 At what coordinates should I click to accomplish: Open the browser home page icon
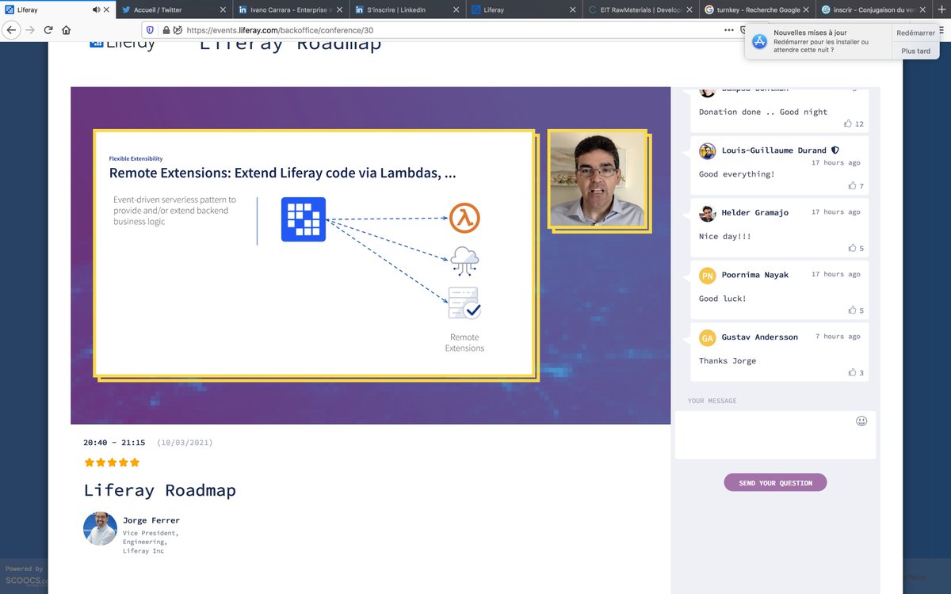point(66,29)
